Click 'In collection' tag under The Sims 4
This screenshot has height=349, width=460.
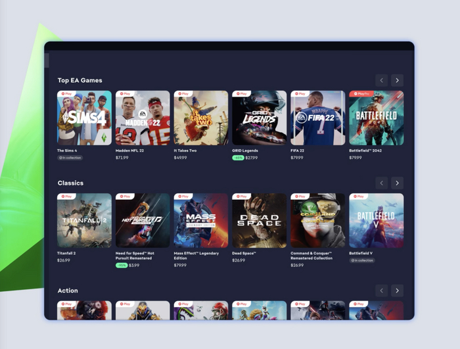point(70,158)
